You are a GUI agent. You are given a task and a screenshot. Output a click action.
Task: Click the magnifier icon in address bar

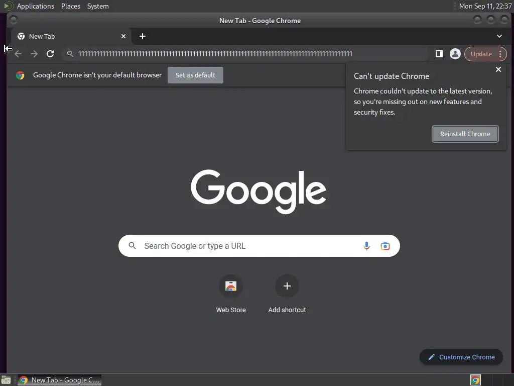70,54
